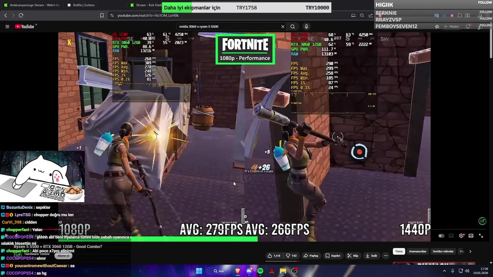Viewport: 493px width, 277px height.
Task: Start voice search with the microphone
Action: pyautogui.click(x=306, y=27)
